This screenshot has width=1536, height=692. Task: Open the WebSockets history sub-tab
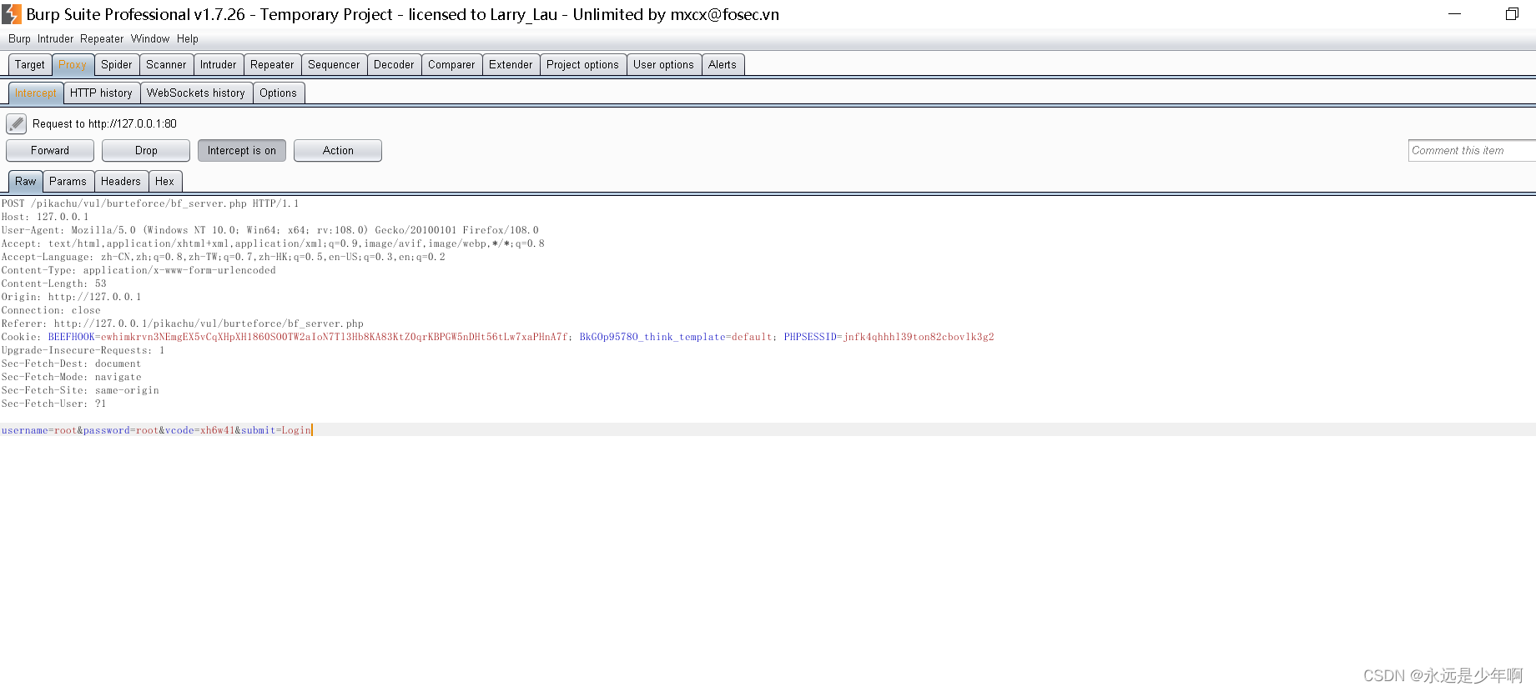[196, 93]
